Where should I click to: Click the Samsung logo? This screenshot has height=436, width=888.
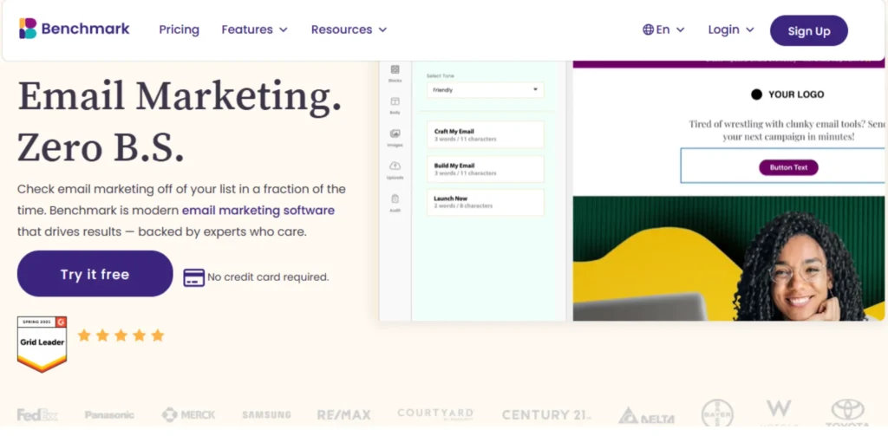coord(267,415)
